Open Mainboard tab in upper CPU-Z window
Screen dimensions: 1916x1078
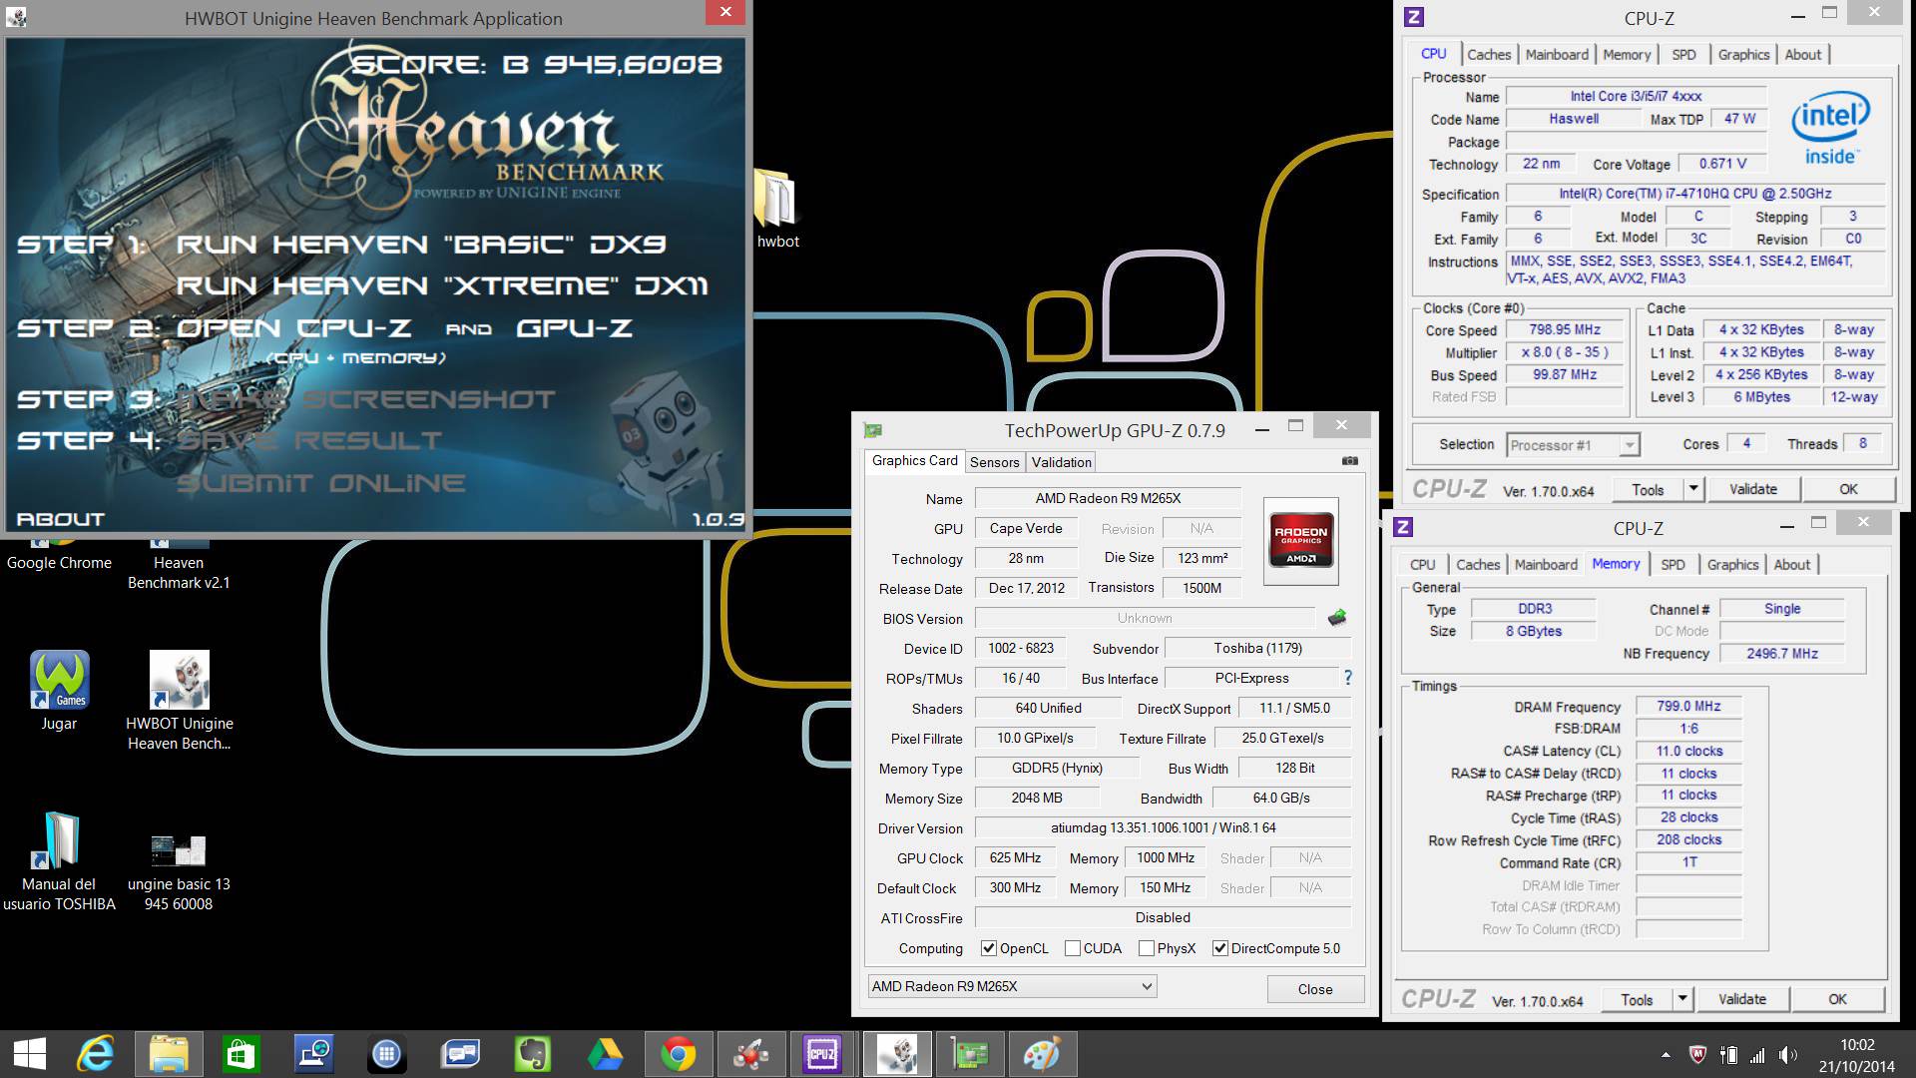tap(1557, 55)
